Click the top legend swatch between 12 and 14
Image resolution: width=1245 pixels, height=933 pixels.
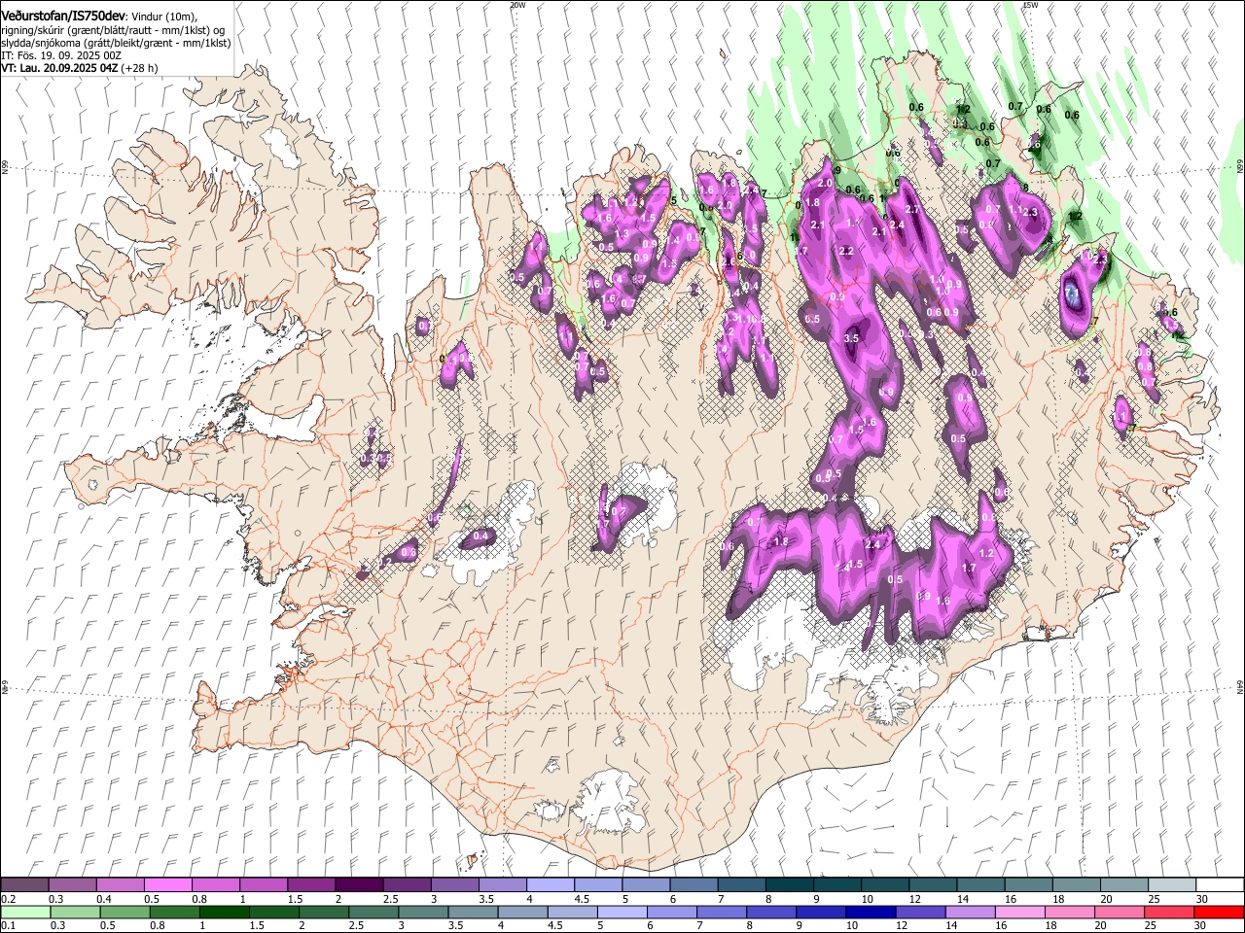tap(933, 885)
